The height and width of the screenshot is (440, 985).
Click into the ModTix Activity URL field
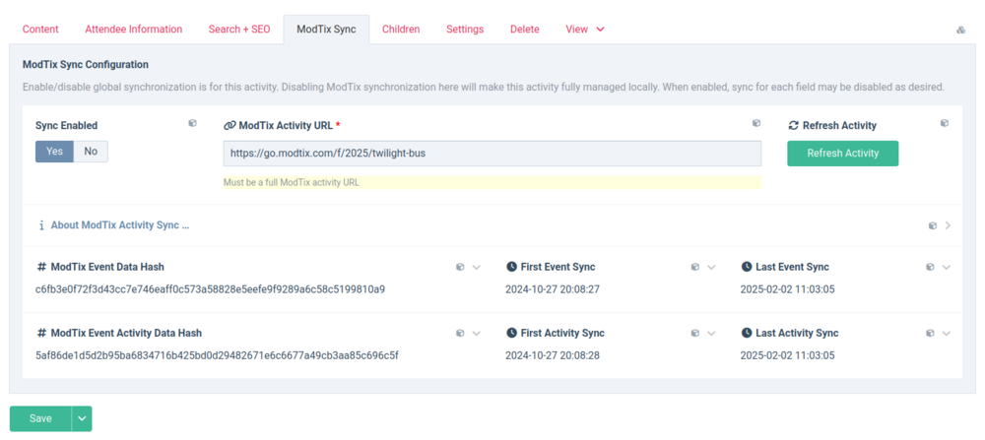[x=492, y=154]
